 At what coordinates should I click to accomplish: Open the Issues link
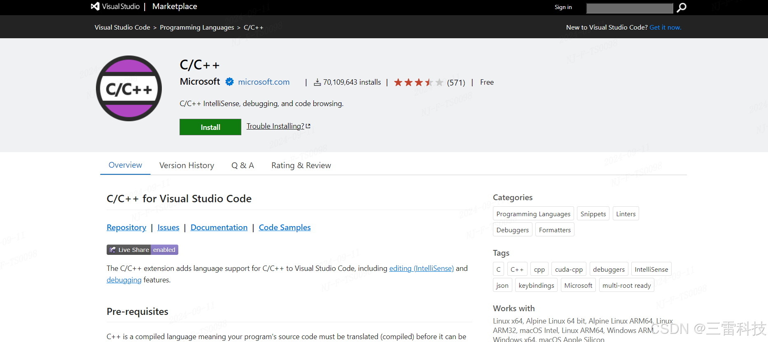click(168, 227)
